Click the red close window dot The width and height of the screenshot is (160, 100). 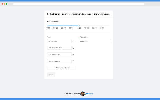[x=2, y=4]
